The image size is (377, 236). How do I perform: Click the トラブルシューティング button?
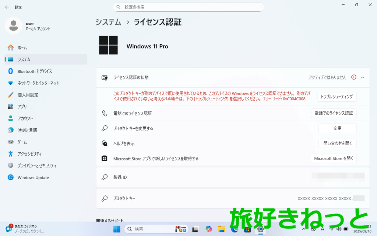point(337,97)
